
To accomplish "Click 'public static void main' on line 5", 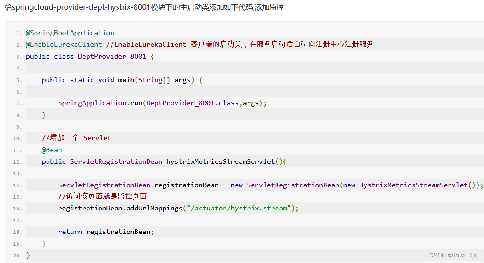I will pyautogui.click(x=88, y=80).
